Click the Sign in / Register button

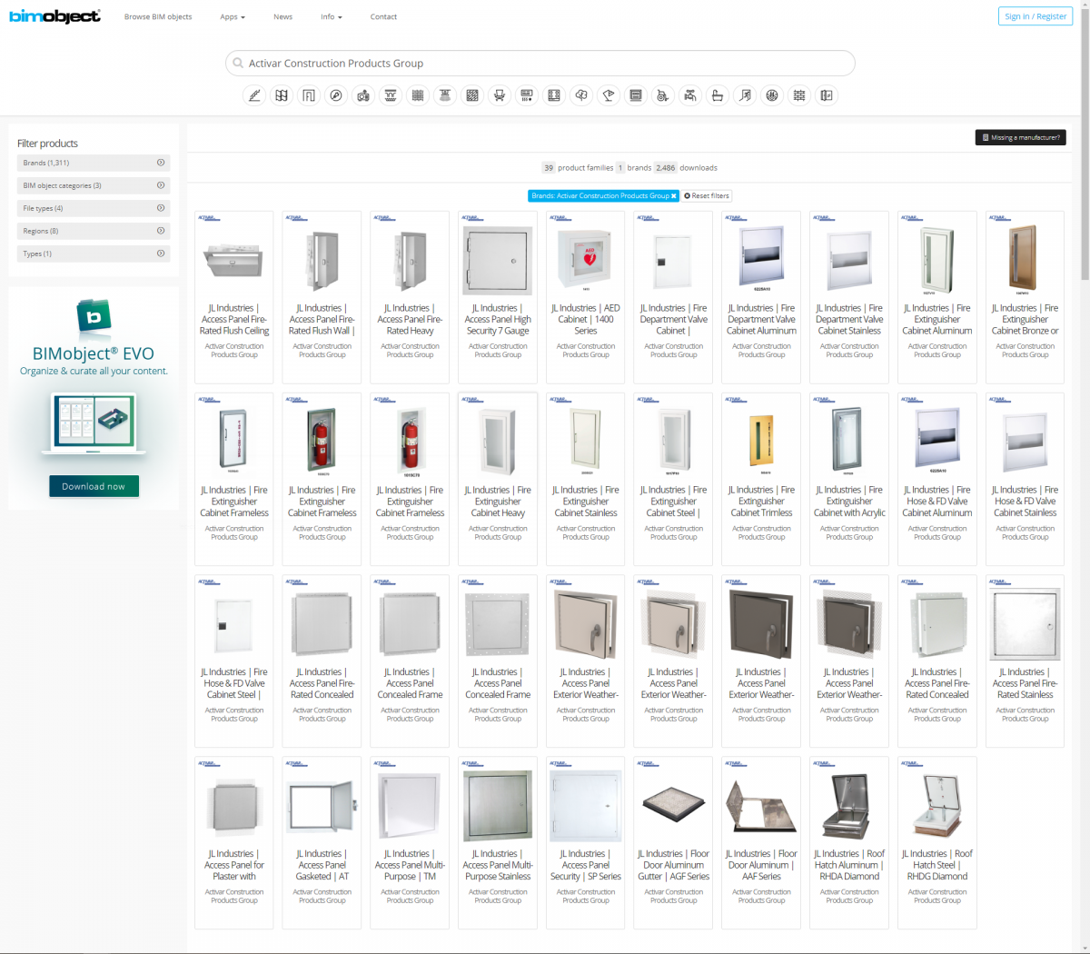coord(1035,15)
